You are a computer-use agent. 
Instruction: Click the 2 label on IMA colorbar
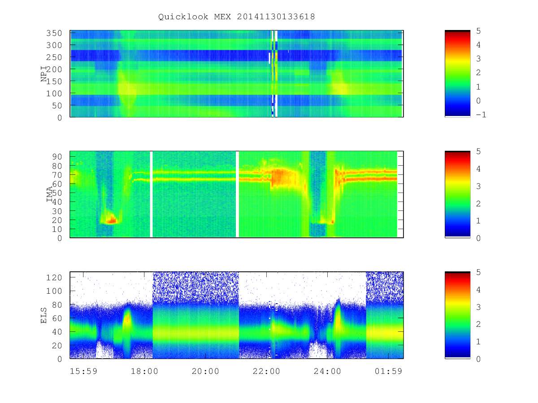478,203
